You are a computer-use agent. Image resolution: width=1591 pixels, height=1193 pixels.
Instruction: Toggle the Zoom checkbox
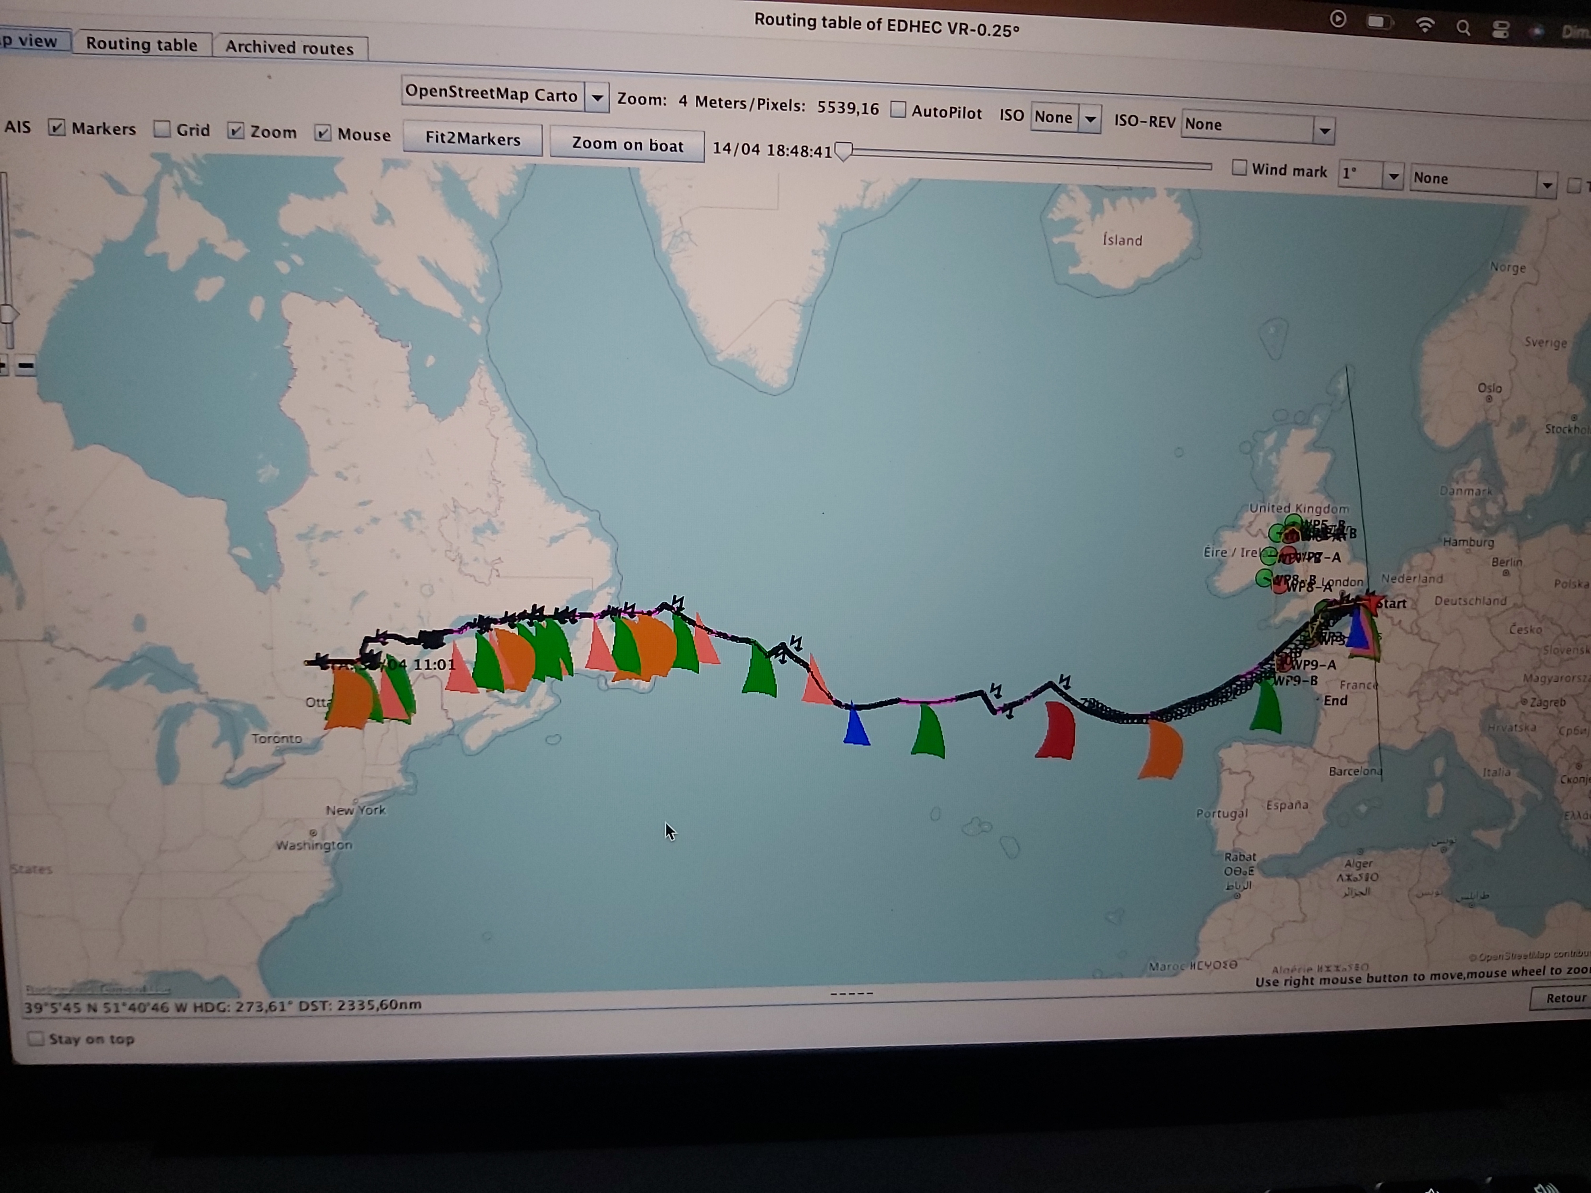(x=235, y=131)
